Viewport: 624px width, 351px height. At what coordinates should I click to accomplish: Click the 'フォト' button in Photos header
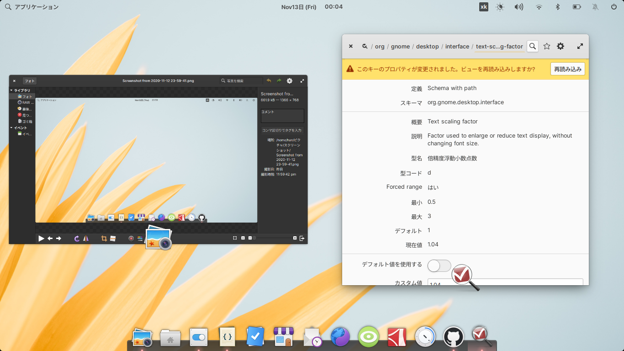[x=29, y=81]
